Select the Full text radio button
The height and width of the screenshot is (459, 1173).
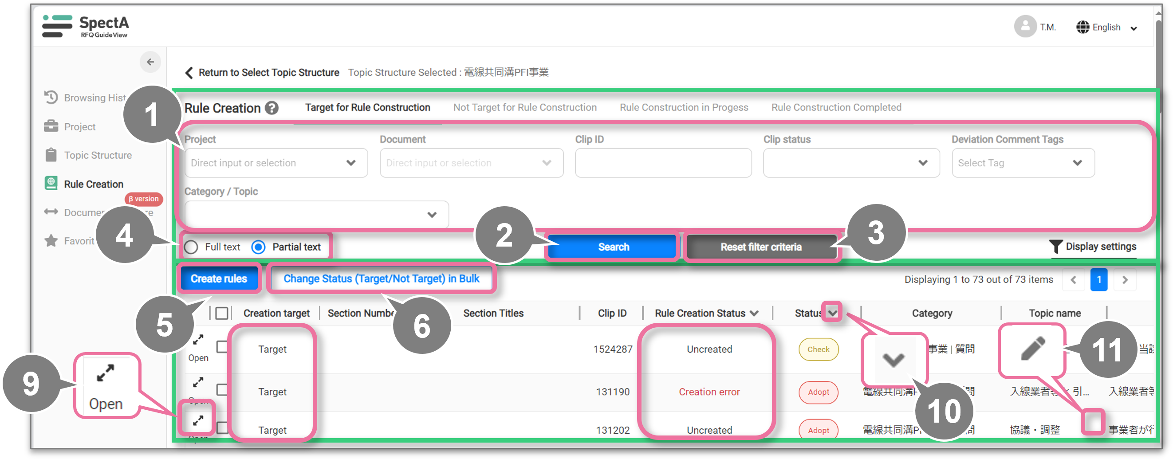click(x=191, y=247)
